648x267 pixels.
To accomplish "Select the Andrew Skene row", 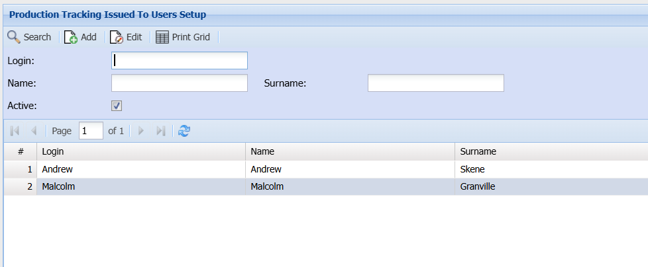I will 326,169.
